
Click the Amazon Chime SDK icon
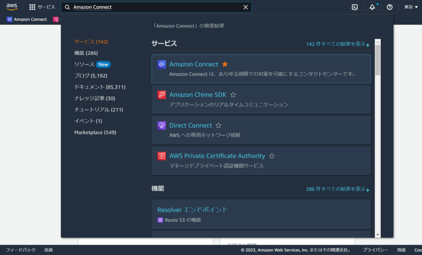[x=161, y=95]
